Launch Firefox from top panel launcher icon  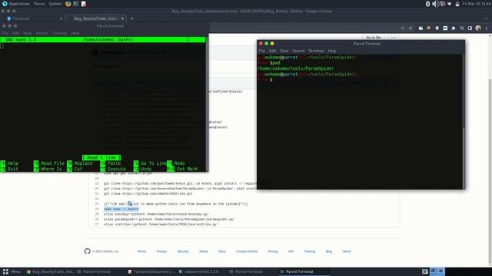pyautogui.click(x=68, y=4)
